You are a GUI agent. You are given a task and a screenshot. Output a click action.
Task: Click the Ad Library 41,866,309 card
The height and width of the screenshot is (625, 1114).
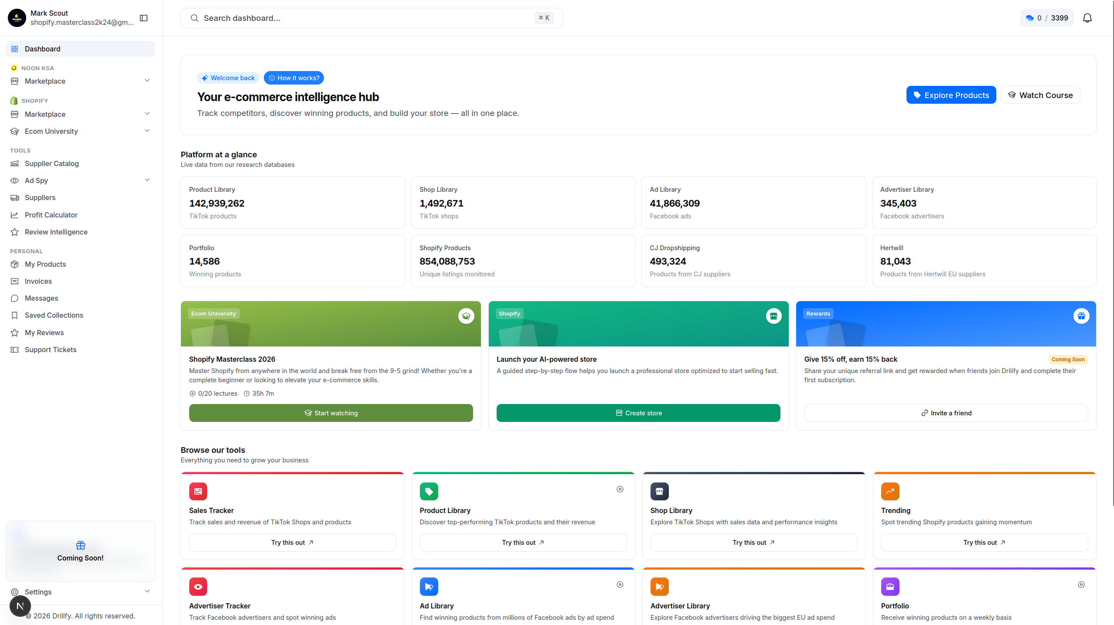[x=753, y=203]
